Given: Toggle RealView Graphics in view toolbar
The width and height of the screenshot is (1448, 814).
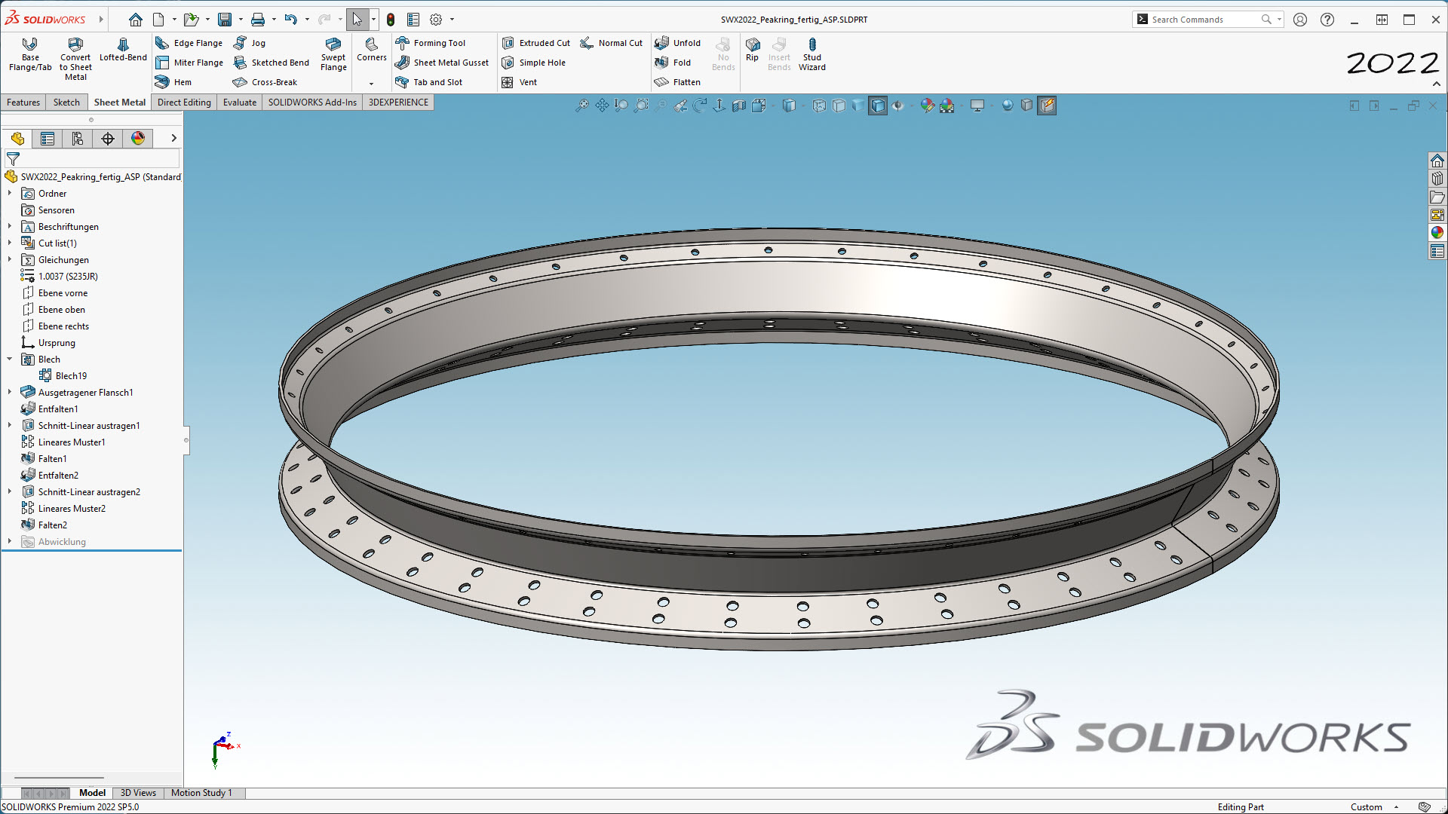Looking at the screenshot, I should 1008,106.
